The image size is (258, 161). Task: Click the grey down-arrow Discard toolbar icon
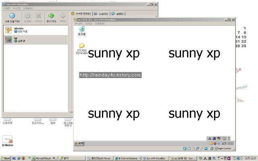click(x=63, y=16)
